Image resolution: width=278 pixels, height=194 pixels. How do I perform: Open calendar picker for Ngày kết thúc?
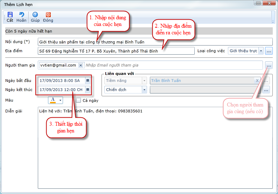click(88, 90)
